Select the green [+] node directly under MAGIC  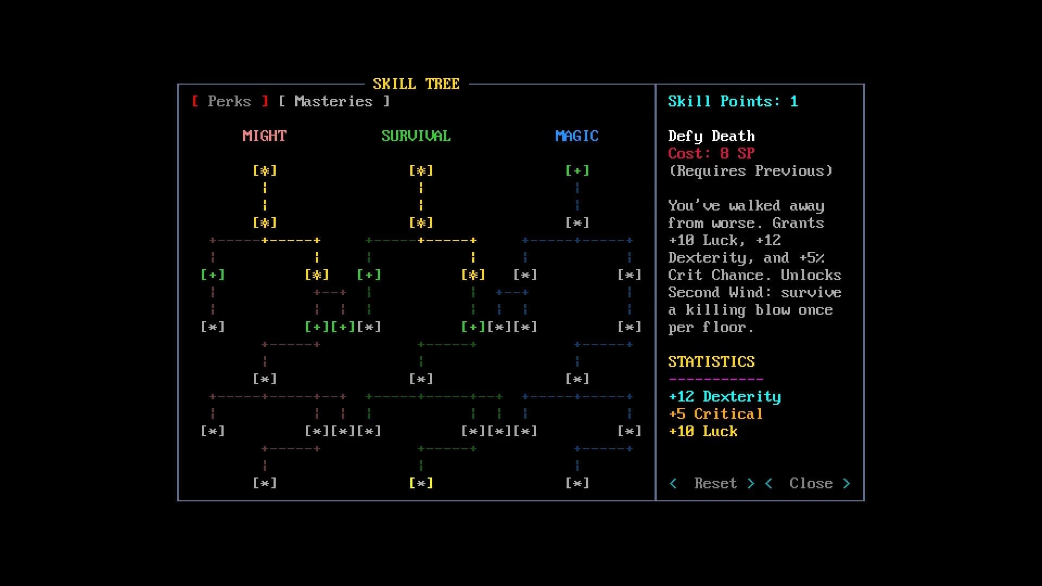pyautogui.click(x=577, y=170)
